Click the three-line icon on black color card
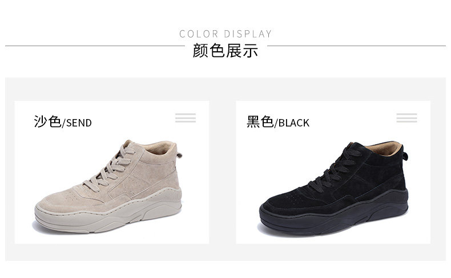Viewport: 451px width, 278px height. point(406,118)
